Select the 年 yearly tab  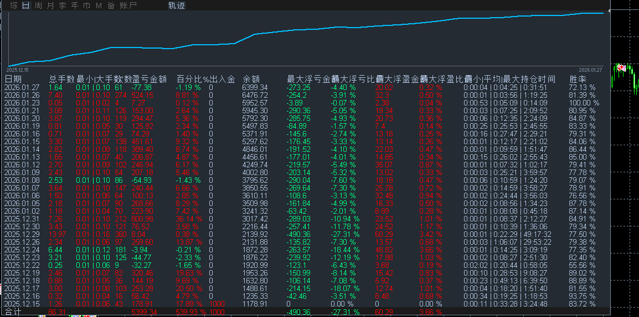click(75, 6)
